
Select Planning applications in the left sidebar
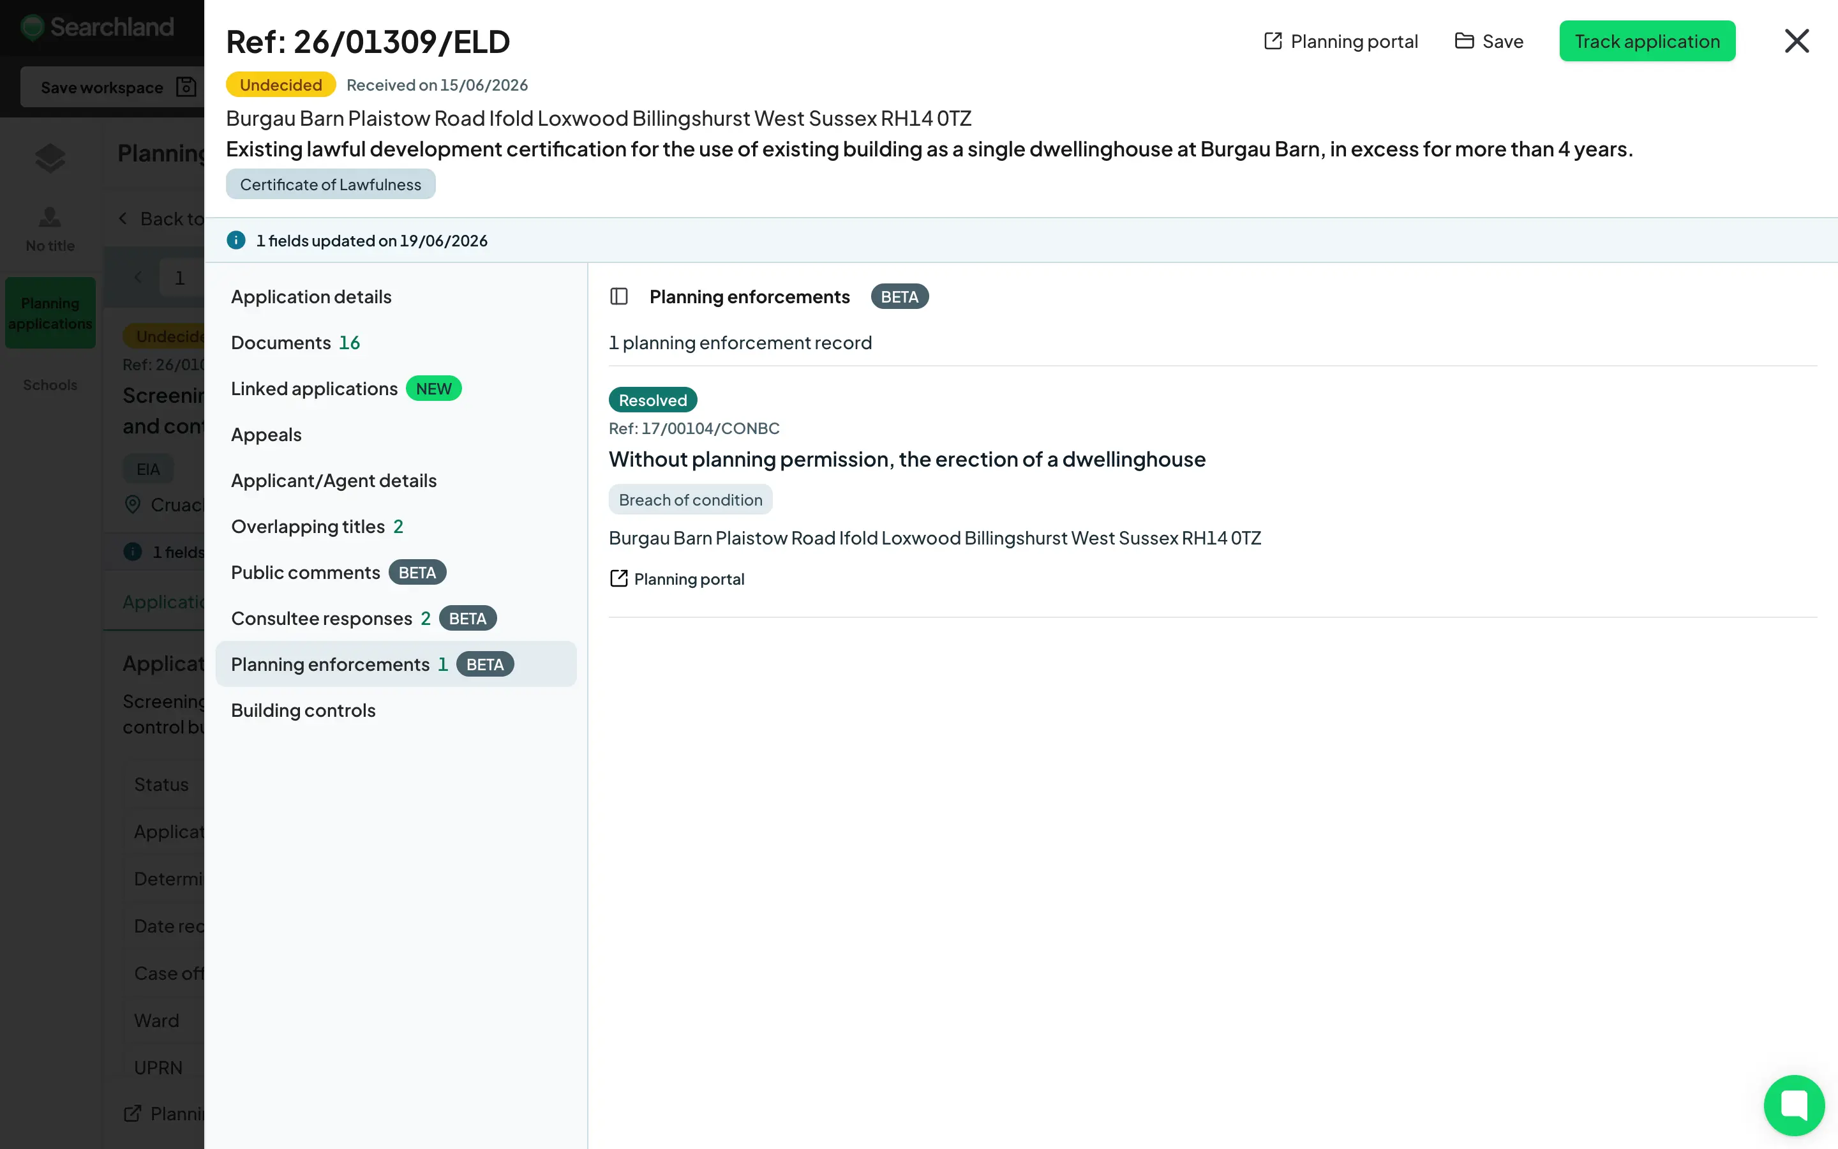[50, 313]
